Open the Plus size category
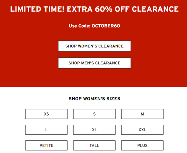 click(x=142, y=146)
